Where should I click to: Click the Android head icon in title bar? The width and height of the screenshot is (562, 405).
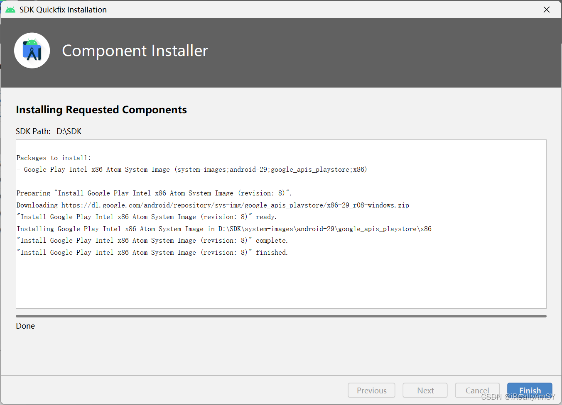(10, 10)
